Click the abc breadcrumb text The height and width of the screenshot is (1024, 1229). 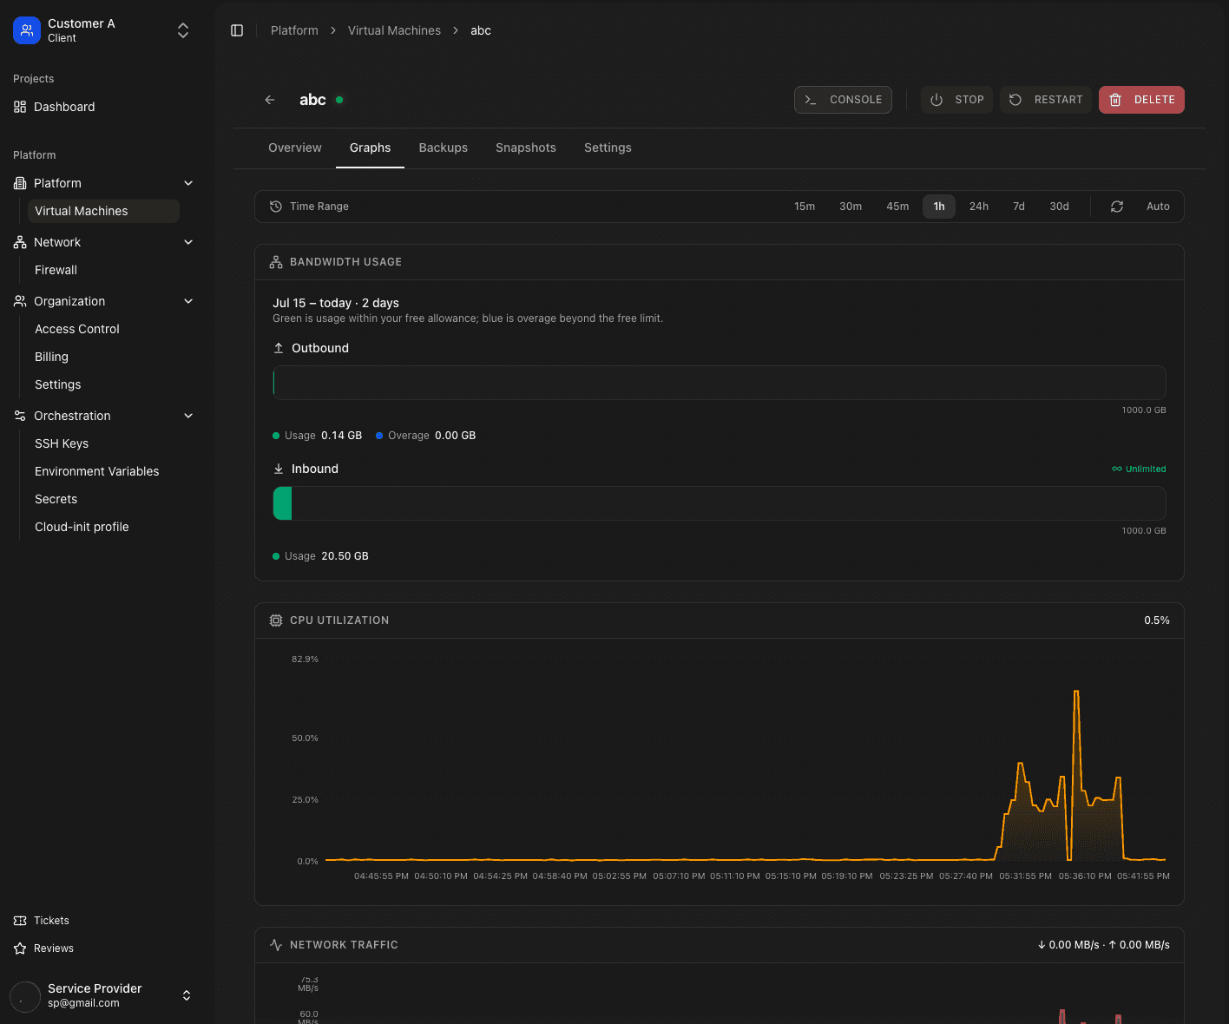[x=481, y=30]
